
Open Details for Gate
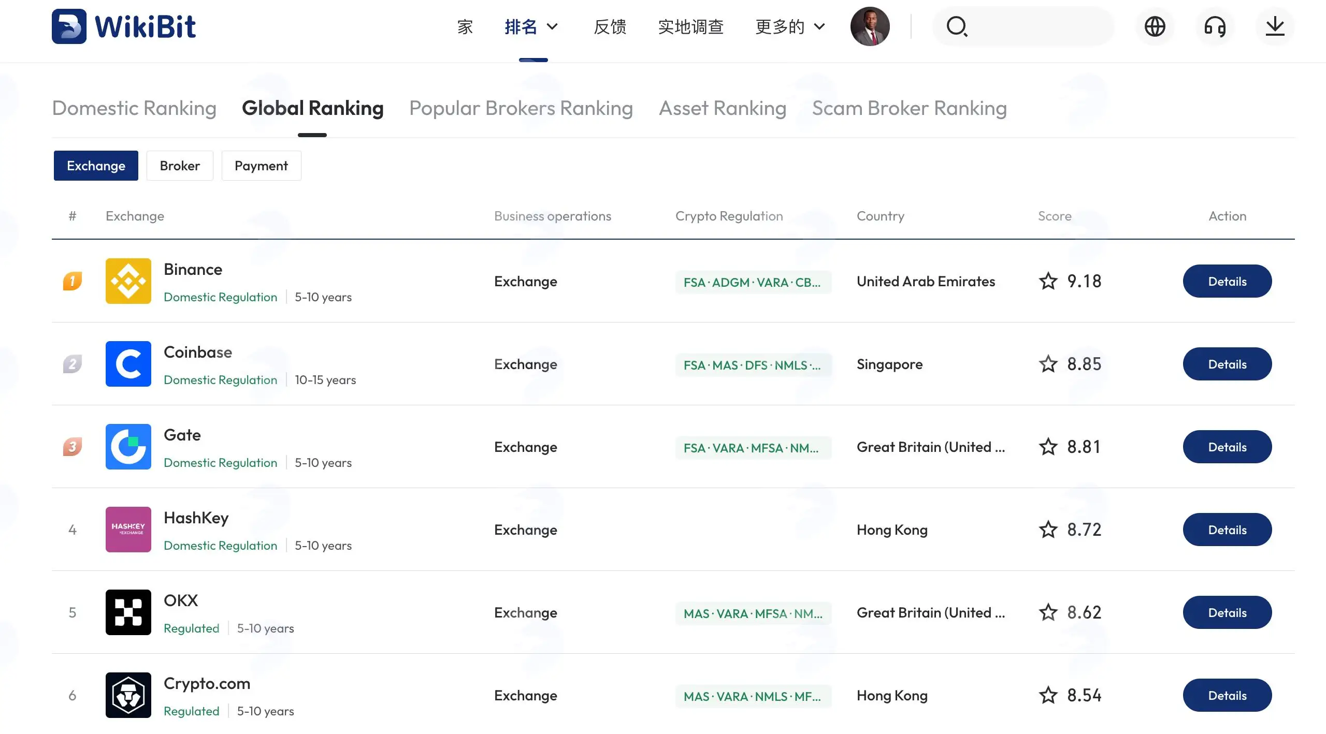[x=1227, y=447]
